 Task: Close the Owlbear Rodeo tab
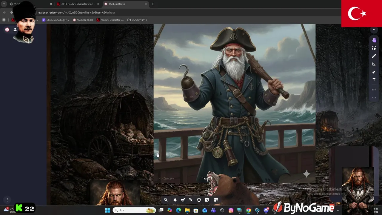pos(146,4)
